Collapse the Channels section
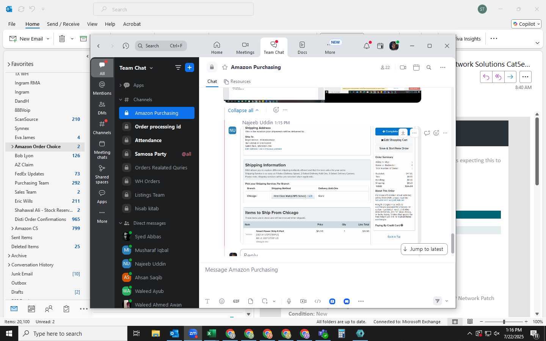 pyautogui.click(x=121, y=100)
